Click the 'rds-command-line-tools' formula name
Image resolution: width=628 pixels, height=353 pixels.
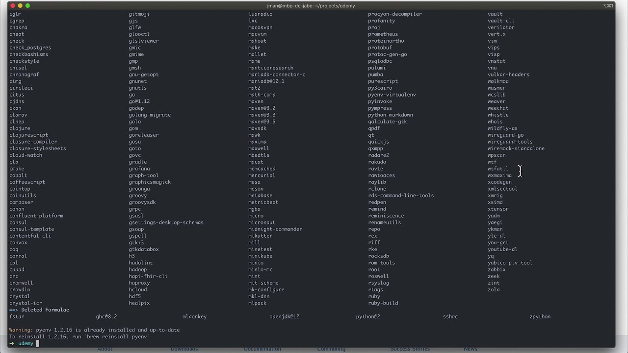401,196
